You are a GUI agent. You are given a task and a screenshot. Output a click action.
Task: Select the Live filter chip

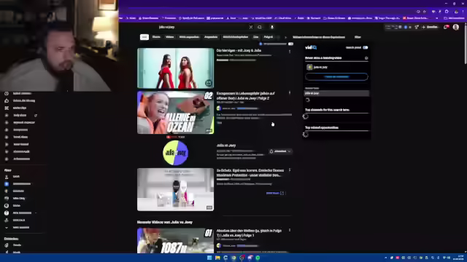click(256, 37)
